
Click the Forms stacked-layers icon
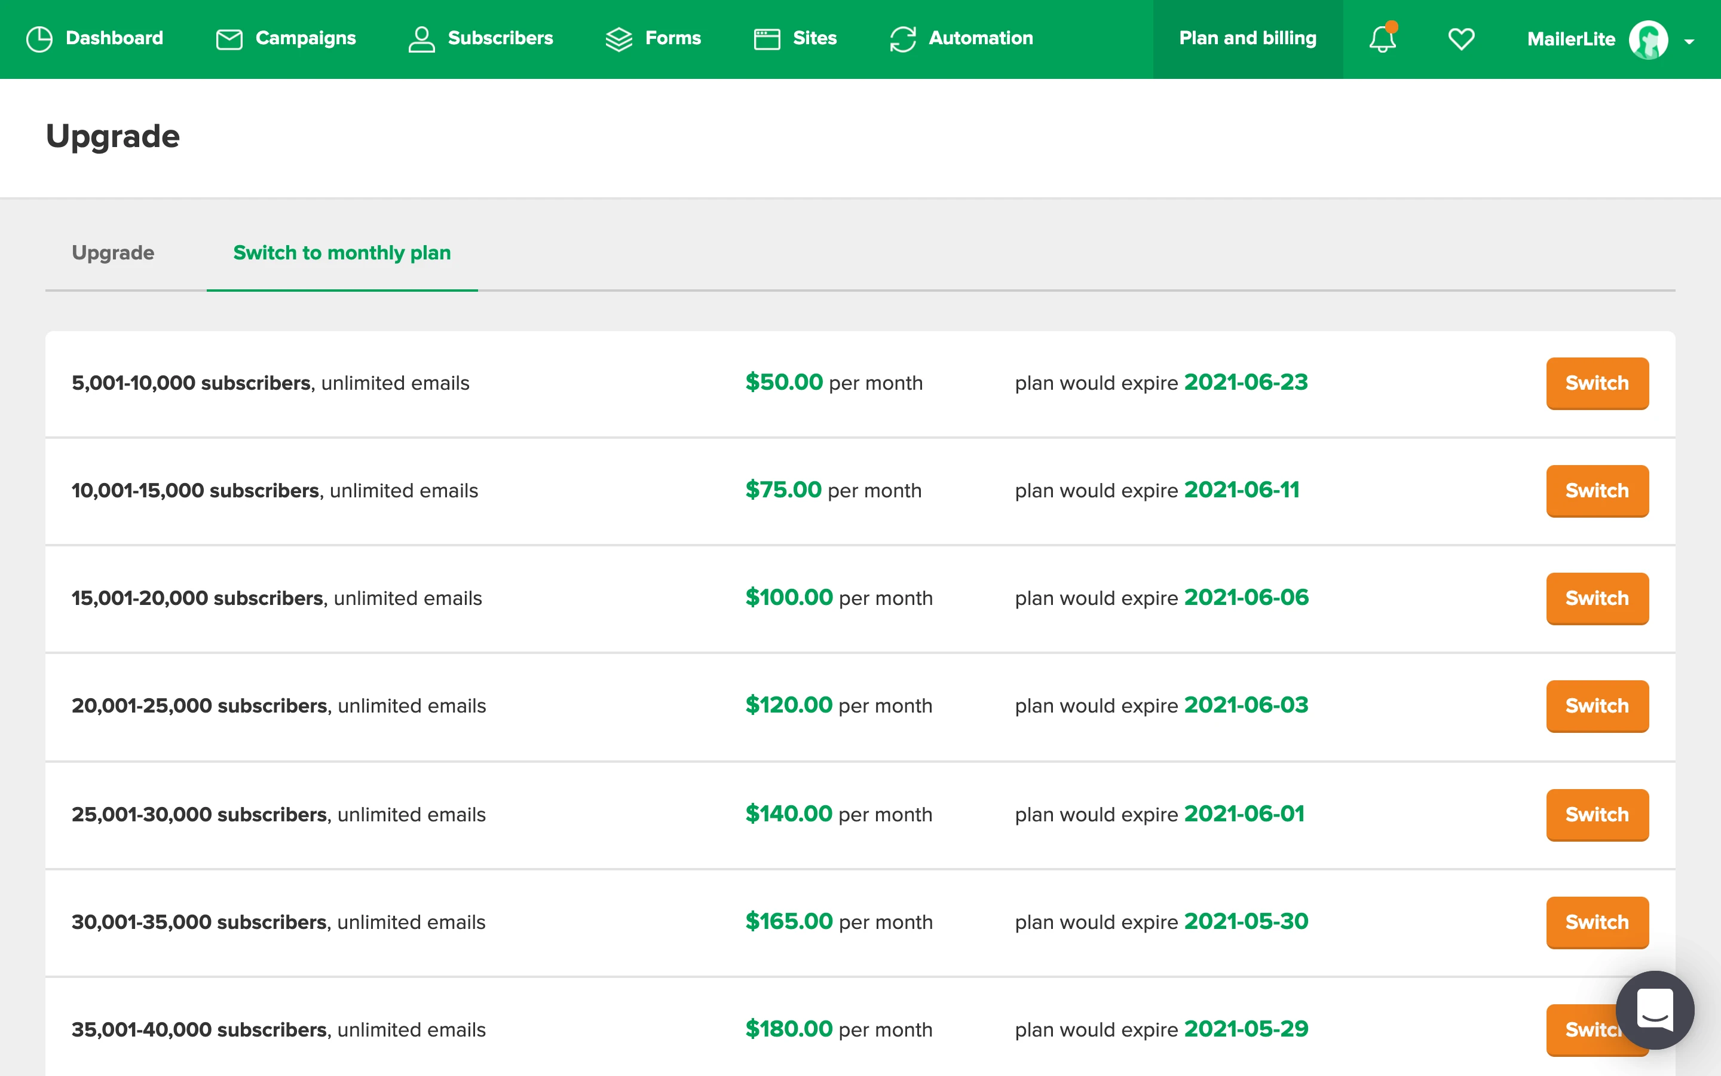tap(618, 38)
